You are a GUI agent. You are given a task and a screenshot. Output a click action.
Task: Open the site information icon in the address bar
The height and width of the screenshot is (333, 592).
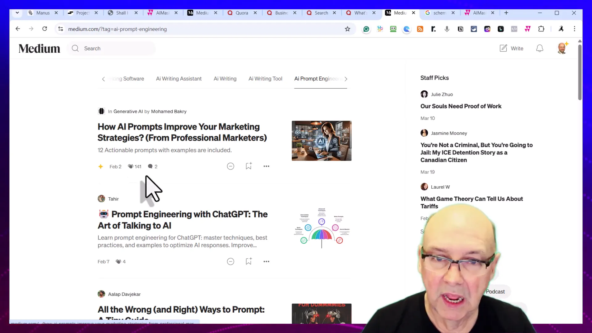tap(61, 29)
